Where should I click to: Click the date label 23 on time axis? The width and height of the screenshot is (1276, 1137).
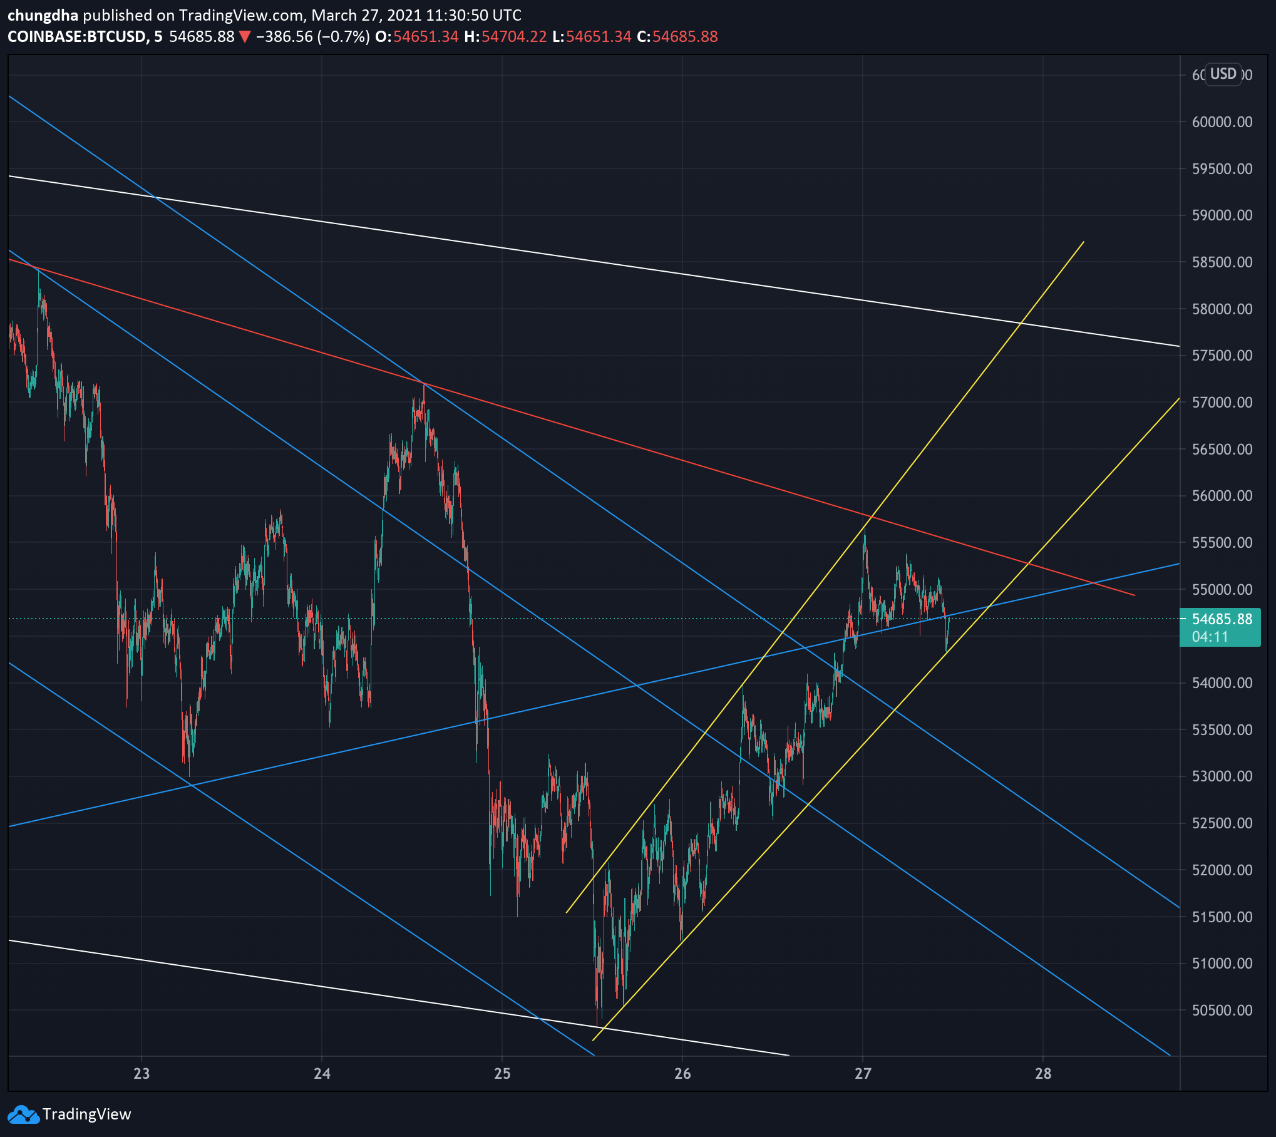[141, 1073]
